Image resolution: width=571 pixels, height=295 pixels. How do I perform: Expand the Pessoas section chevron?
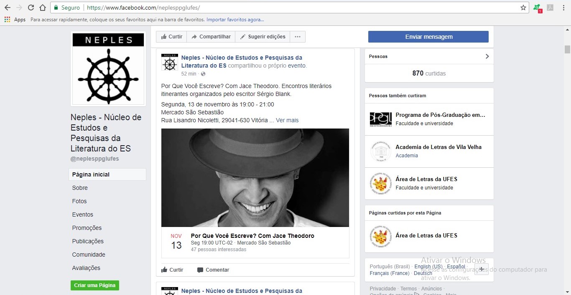(487, 56)
